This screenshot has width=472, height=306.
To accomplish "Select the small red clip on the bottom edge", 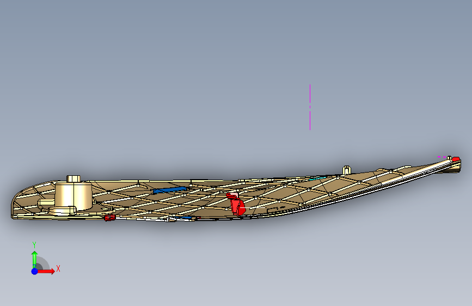I will [110, 217].
